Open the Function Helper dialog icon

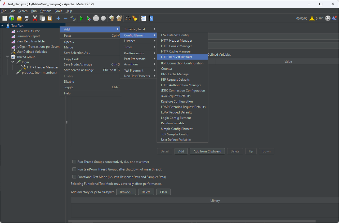tap(144, 18)
